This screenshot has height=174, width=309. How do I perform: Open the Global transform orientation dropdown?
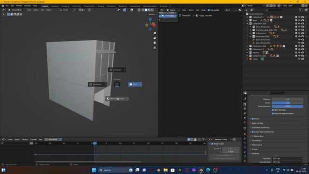[x=65, y=10]
